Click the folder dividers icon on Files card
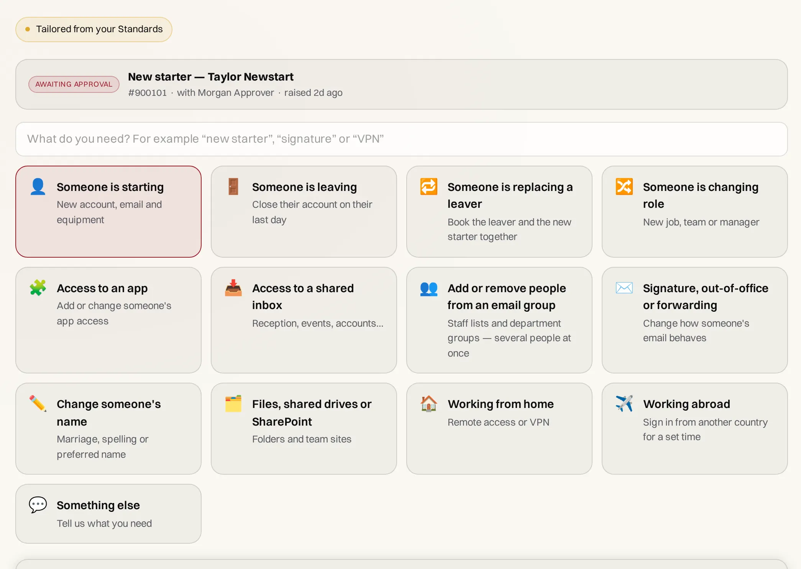801x569 pixels. [x=233, y=404]
